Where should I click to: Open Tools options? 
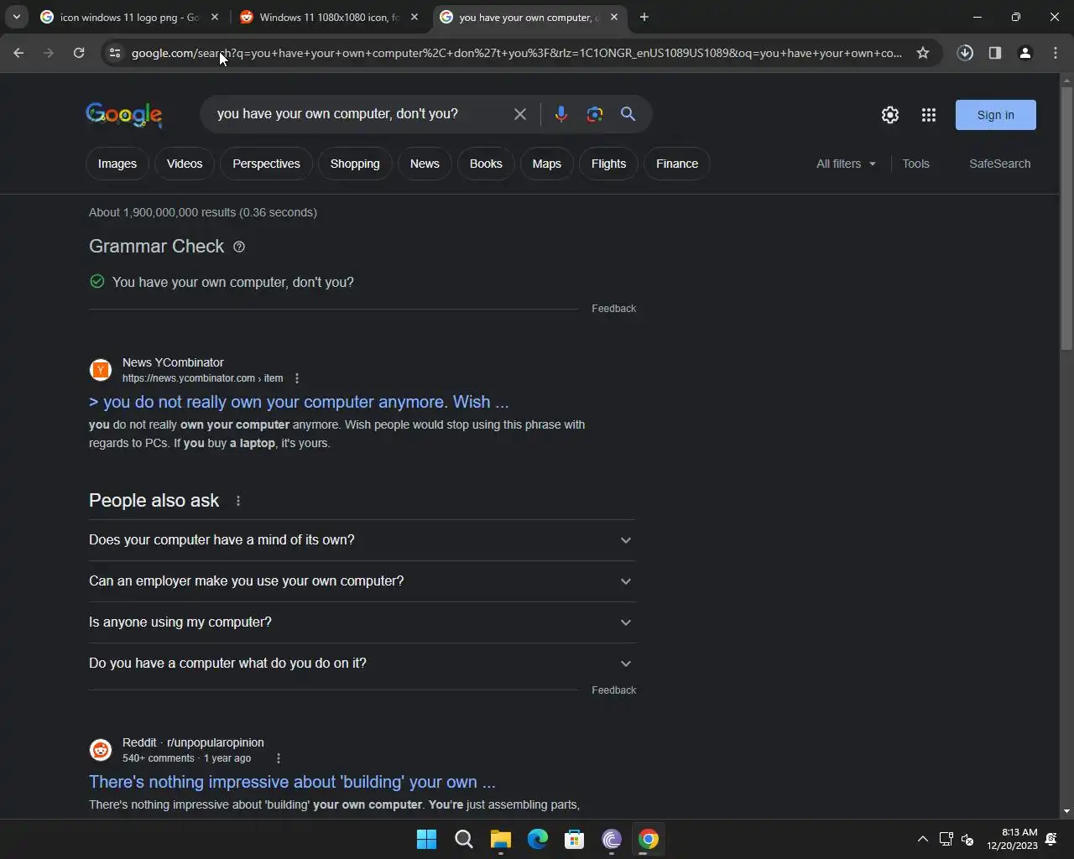tap(915, 164)
